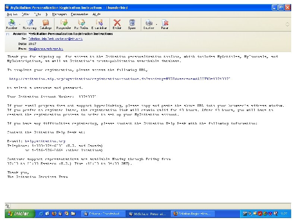The width and height of the screenshot is (296, 221).
Task: Click the sender address link in De field
Action: pyautogui.click(x=56, y=39)
